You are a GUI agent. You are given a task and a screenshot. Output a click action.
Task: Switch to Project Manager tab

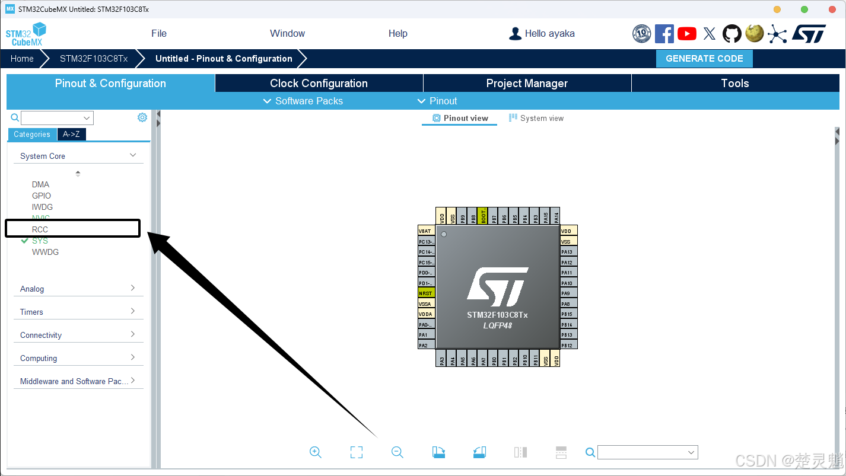[527, 83]
